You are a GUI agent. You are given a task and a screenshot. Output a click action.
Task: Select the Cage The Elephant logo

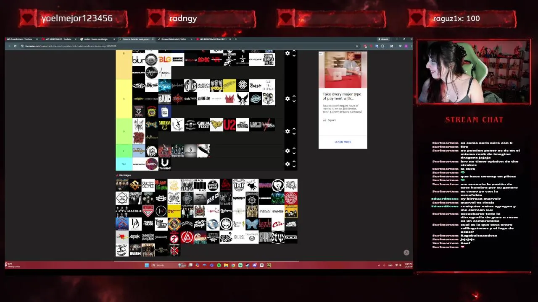pyautogui.click(x=269, y=86)
